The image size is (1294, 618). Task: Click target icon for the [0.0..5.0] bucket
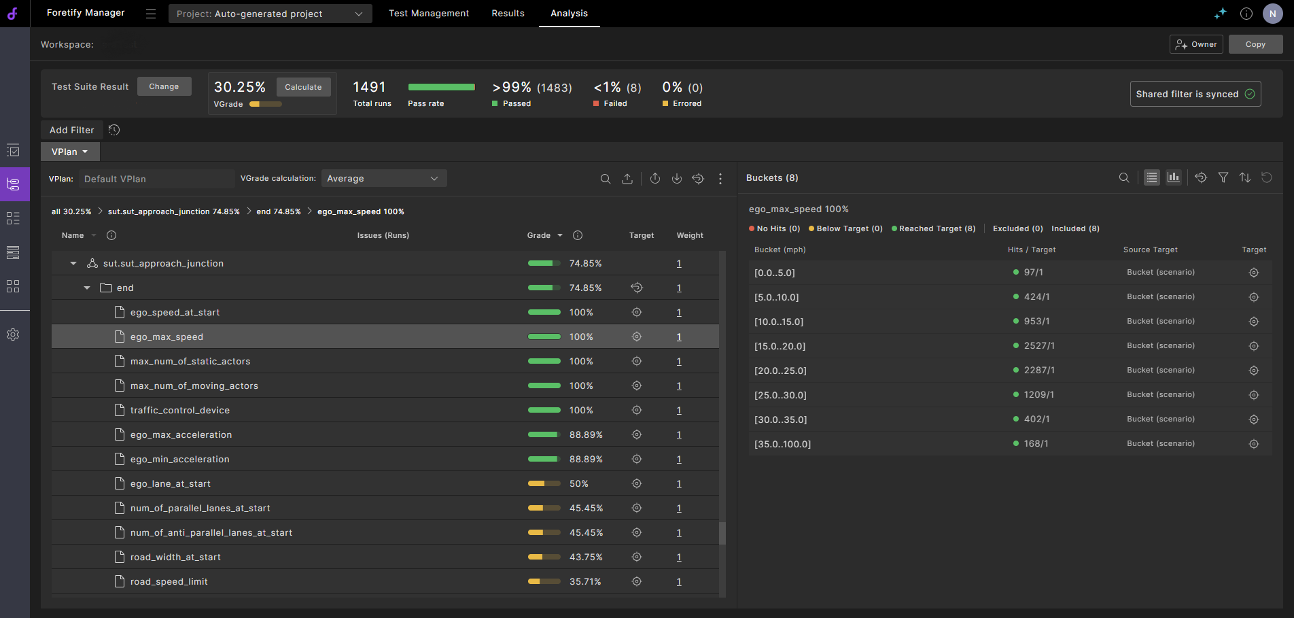coord(1253,273)
